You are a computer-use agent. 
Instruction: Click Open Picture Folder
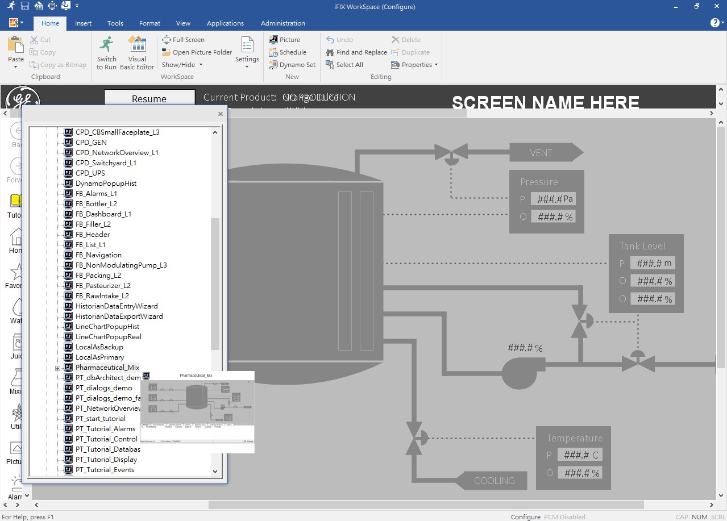[x=196, y=52]
